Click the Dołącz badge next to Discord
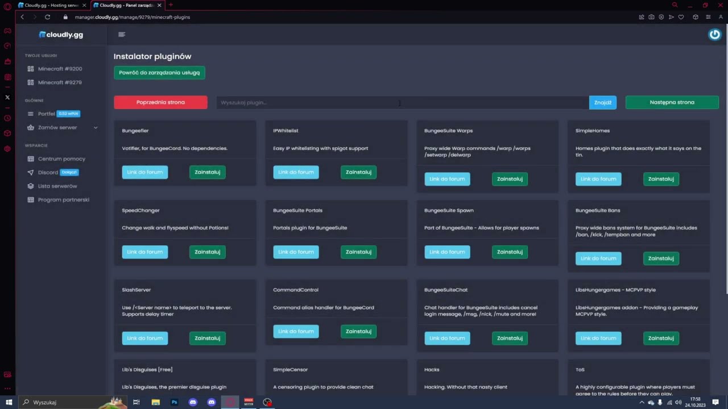Image resolution: width=728 pixels, height=409 pixels. pos(69,172)
